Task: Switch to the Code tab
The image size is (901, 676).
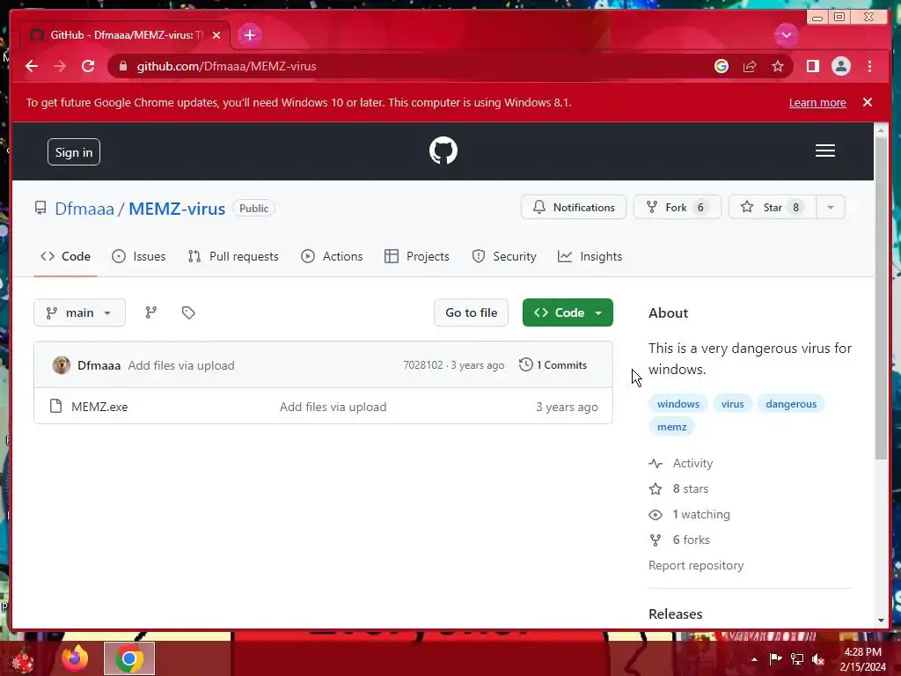Action: pos(65,256)
